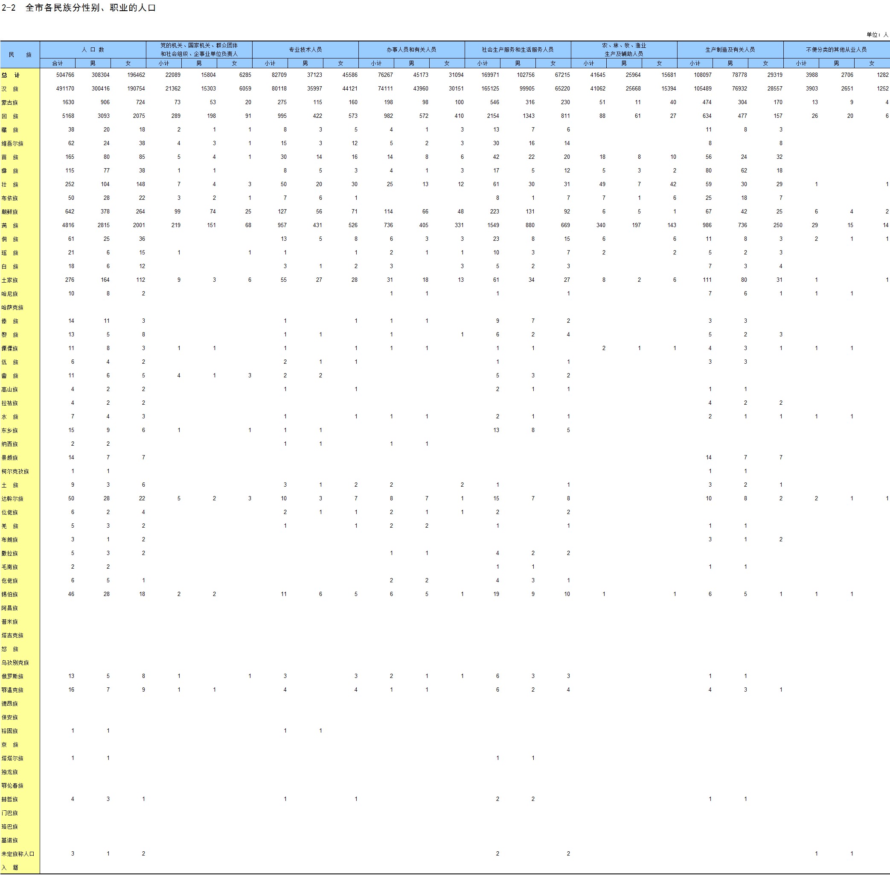Select the 党的机关、国家机关 group header
The image size is (890, 888).
[199, 50]
